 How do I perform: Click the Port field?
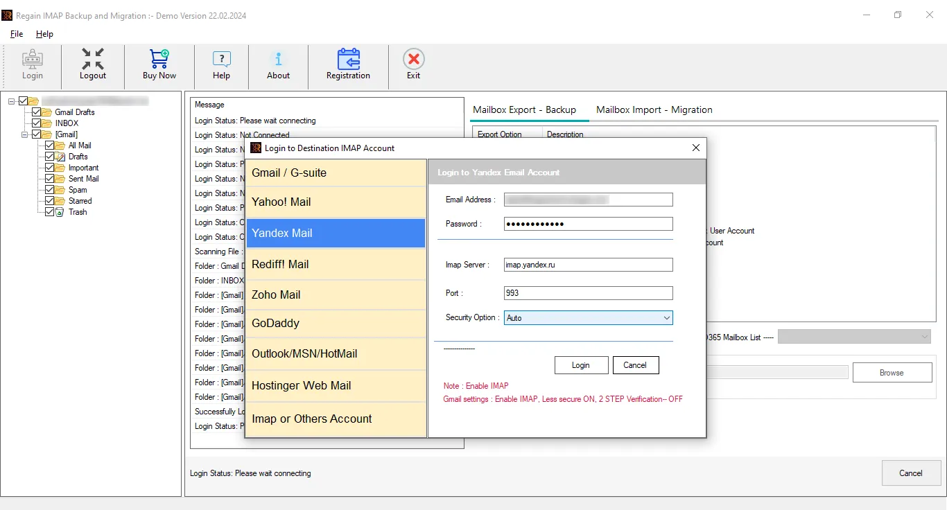point(589,293)
